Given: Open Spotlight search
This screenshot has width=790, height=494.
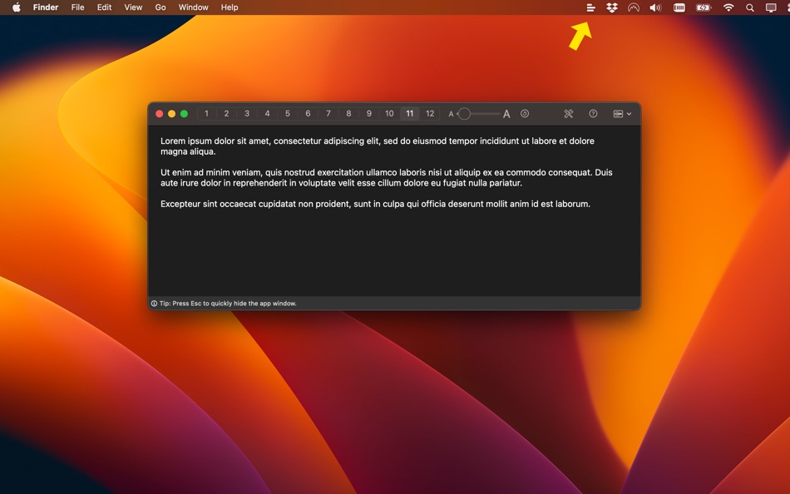Looking at the screenshot, I should point(750,7).
